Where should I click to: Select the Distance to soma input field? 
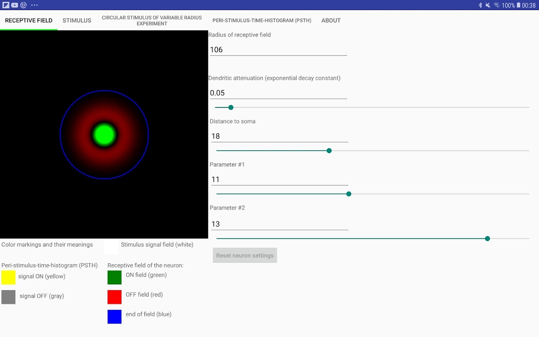(280, 136)
